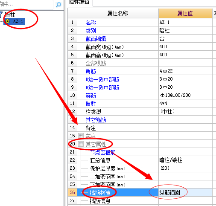Click the 箍筋 property link
The width and height of the screenshot is (216, 206).
pyautogui.click(x=90, y=96)
